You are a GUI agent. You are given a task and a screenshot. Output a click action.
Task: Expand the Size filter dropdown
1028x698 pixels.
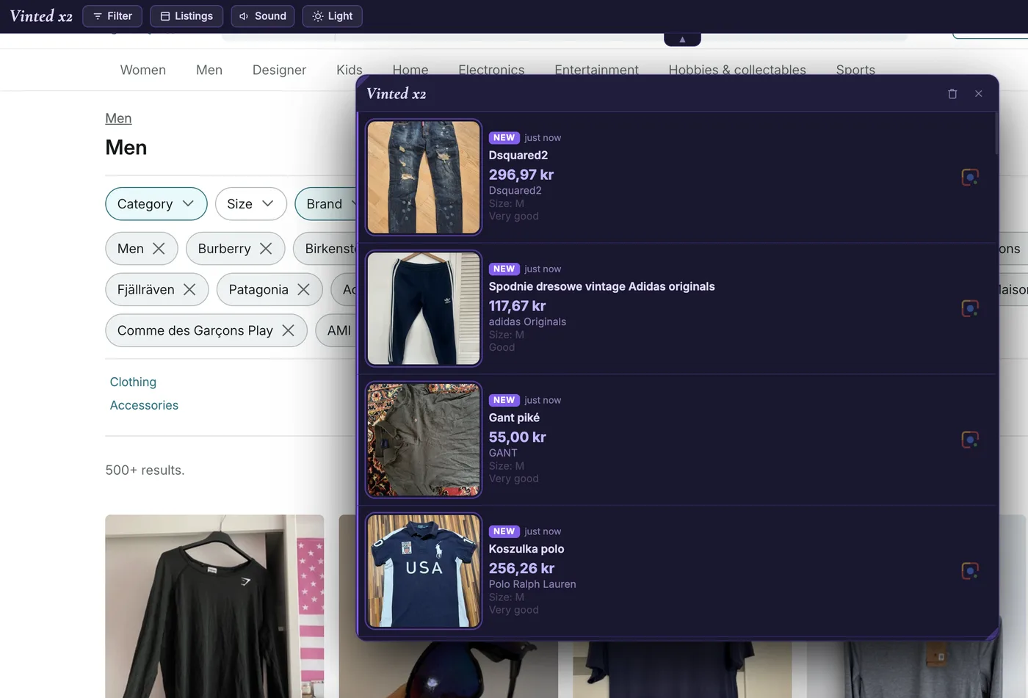coord(250,204)
